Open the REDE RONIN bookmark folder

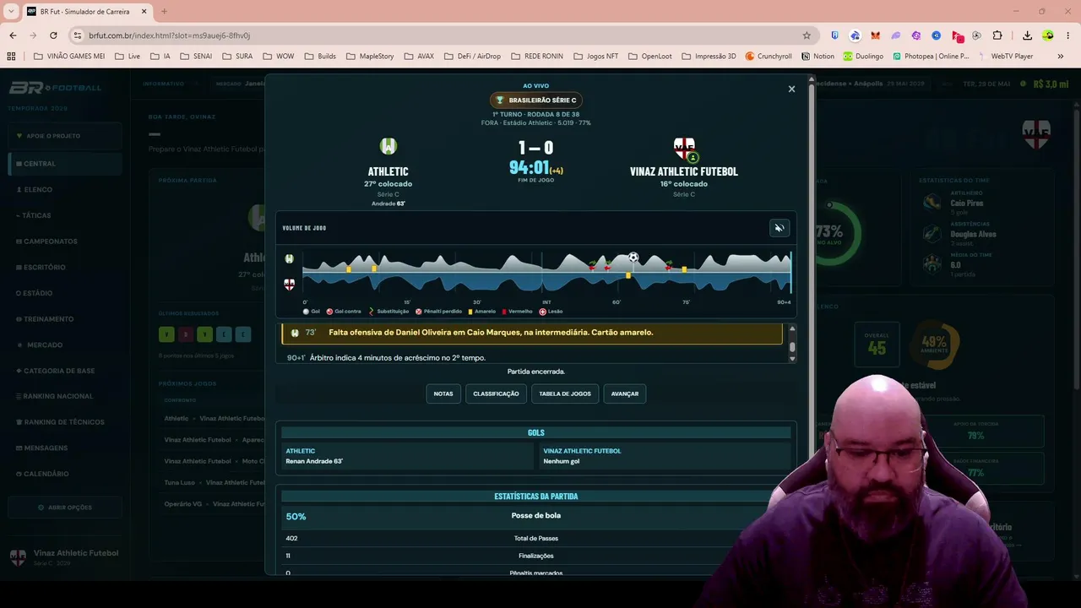coord(536,57)
